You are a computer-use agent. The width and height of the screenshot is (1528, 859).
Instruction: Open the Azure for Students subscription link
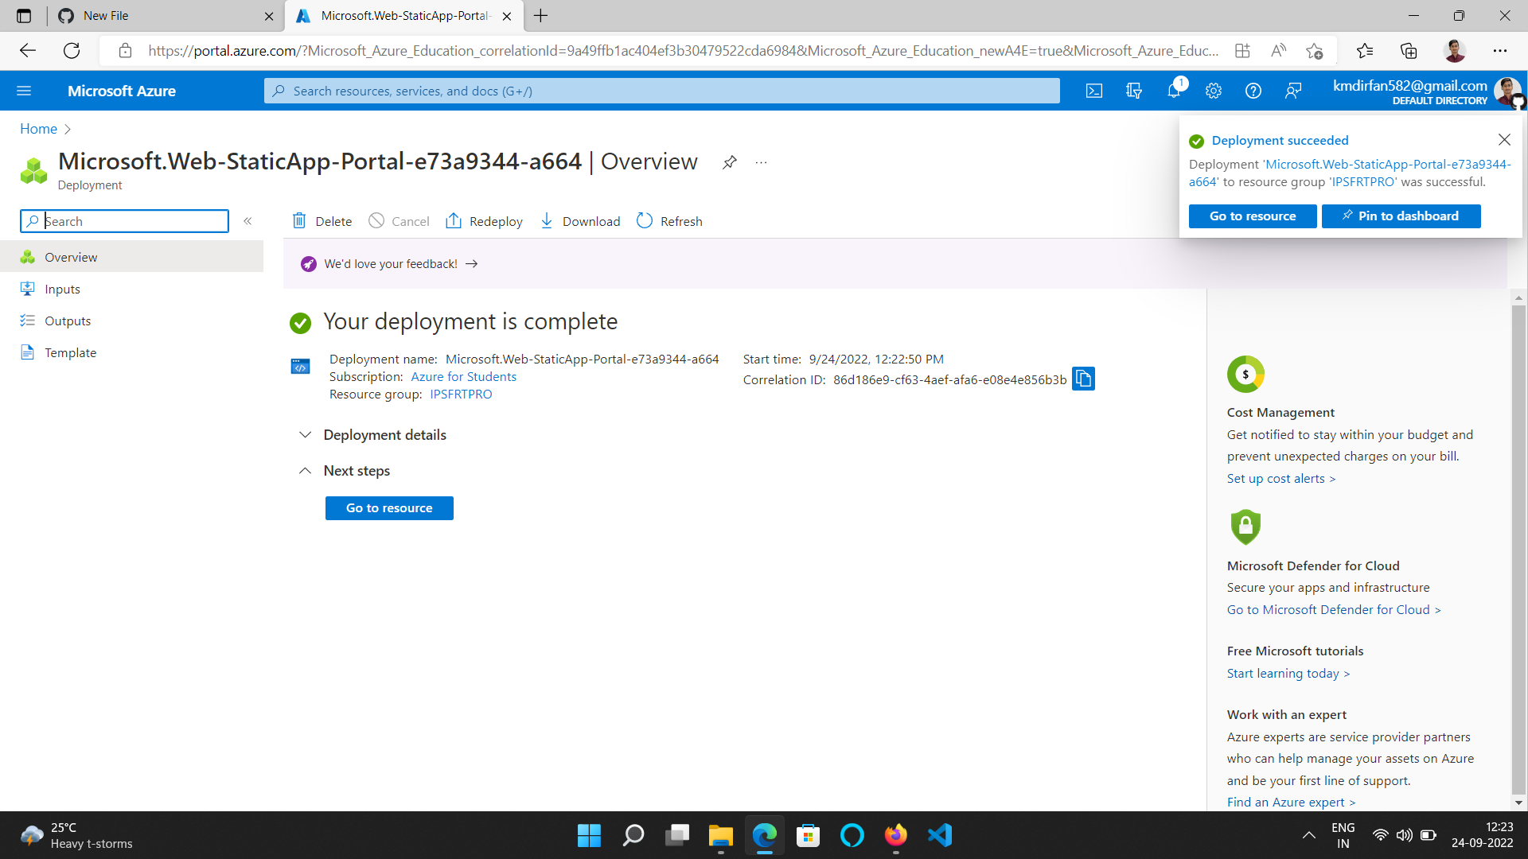point(463,377)
